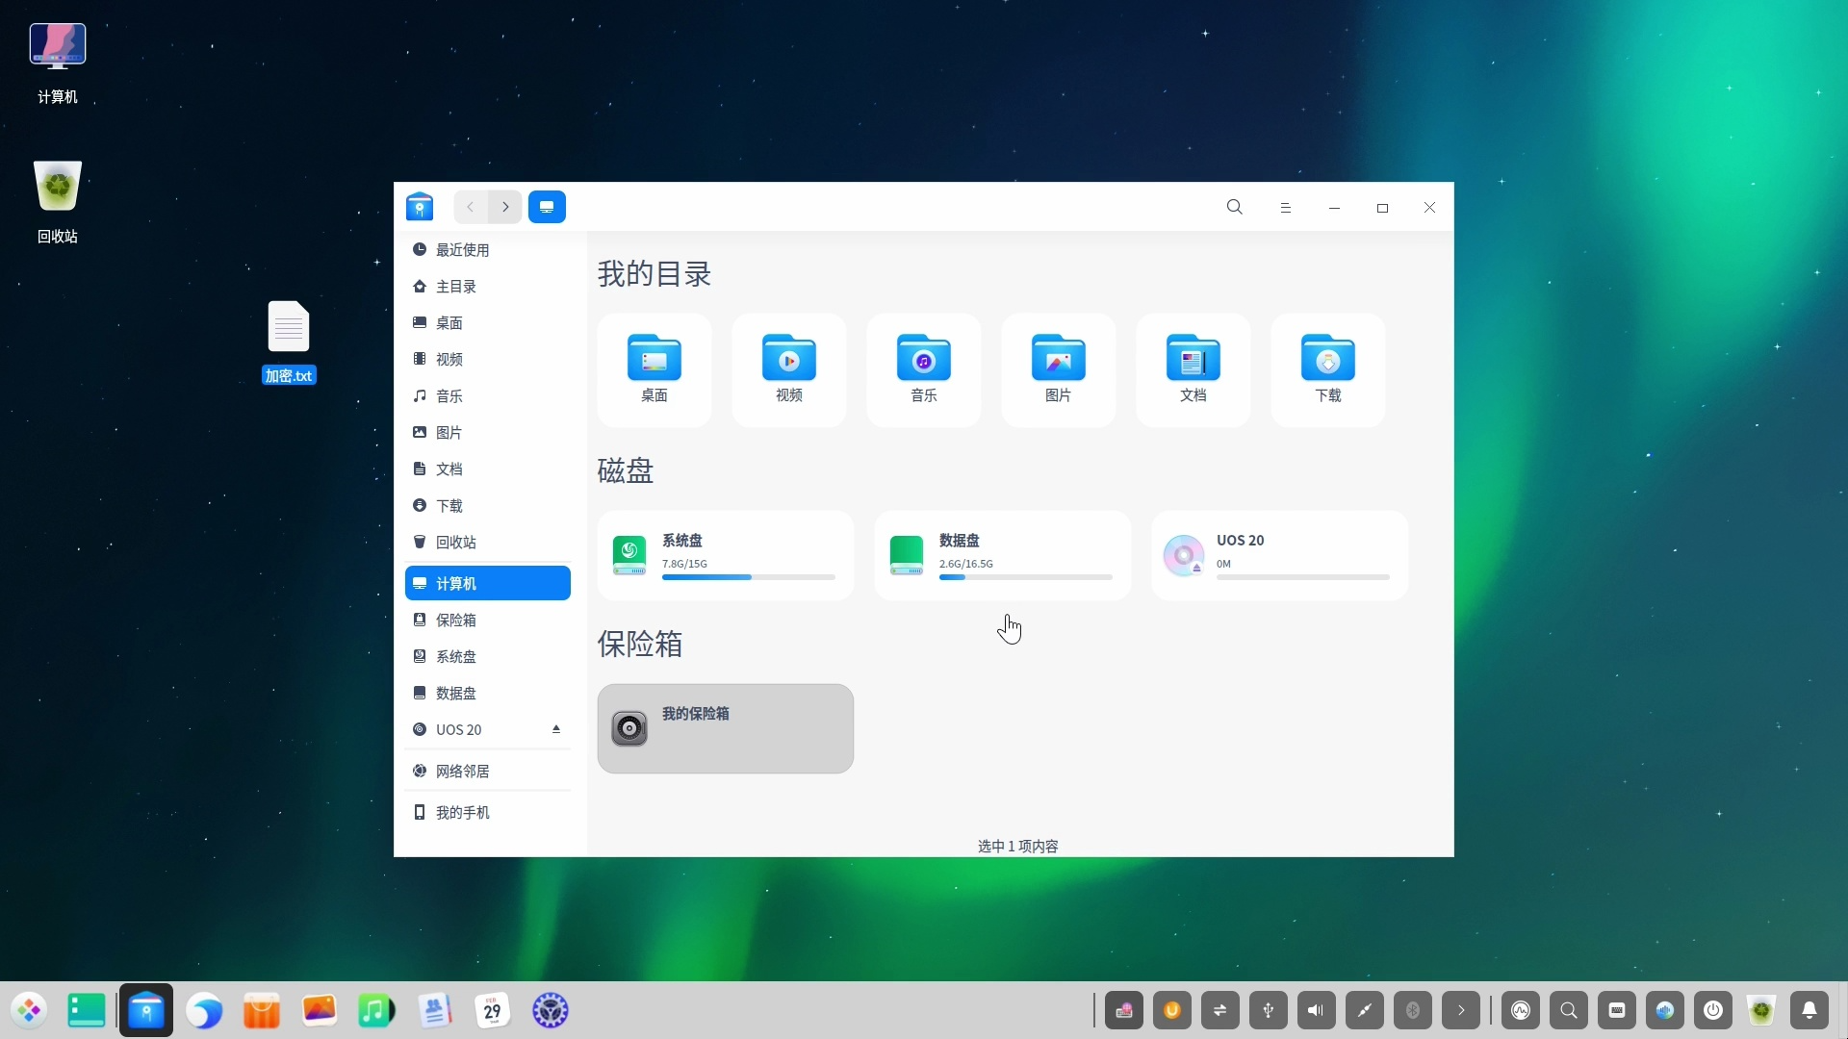Open the file manager hamburger menu
The image size is (1848, 1039).
point(1285,208)
